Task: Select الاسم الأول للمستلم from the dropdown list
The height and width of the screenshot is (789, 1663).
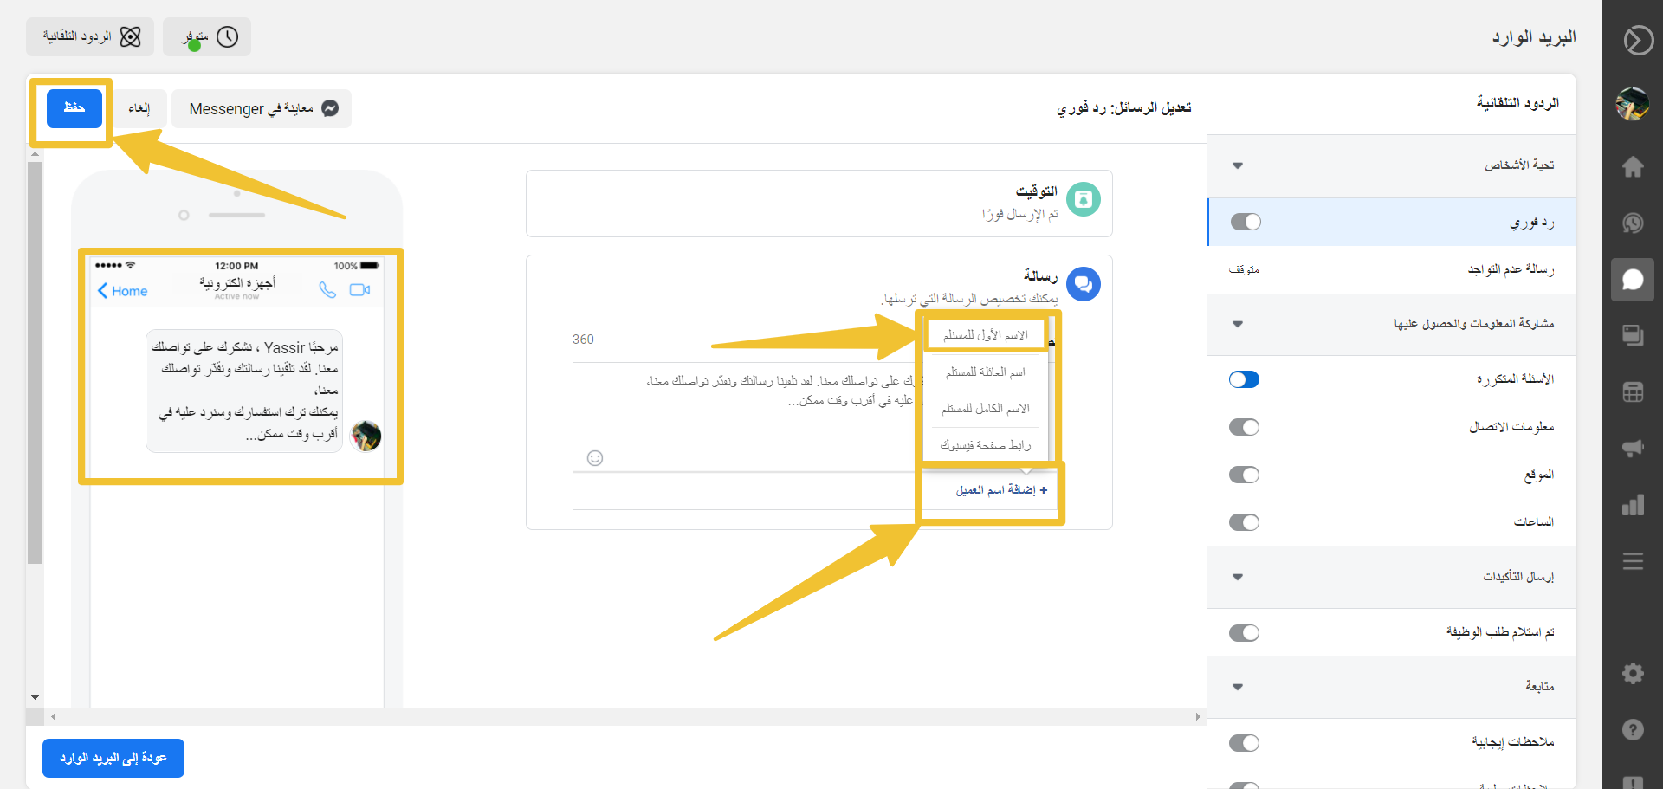Action: (985, 335)
